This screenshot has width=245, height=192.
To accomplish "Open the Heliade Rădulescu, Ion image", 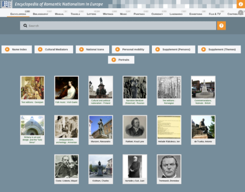I will [169, 127].
